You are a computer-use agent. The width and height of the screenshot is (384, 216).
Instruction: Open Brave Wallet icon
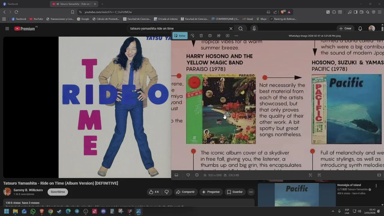click(x=361, y=12)
